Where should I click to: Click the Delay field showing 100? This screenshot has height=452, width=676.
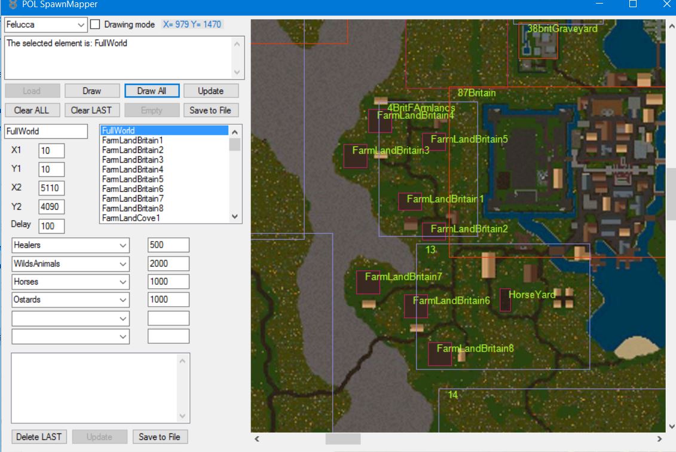coord(51,226)
